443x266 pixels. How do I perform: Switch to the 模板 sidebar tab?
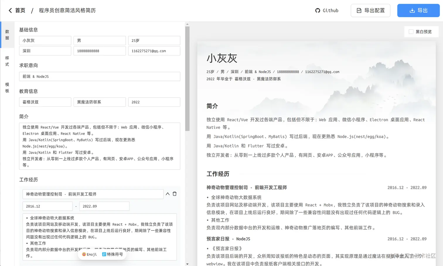[7, 88]
